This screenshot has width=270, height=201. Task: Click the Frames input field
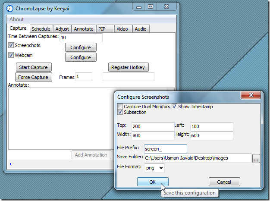[x=84, y=77]
